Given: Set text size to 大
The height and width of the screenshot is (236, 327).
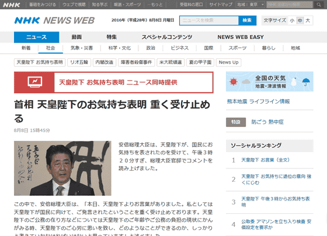Looking at the screenshot, I should [308, 20].
